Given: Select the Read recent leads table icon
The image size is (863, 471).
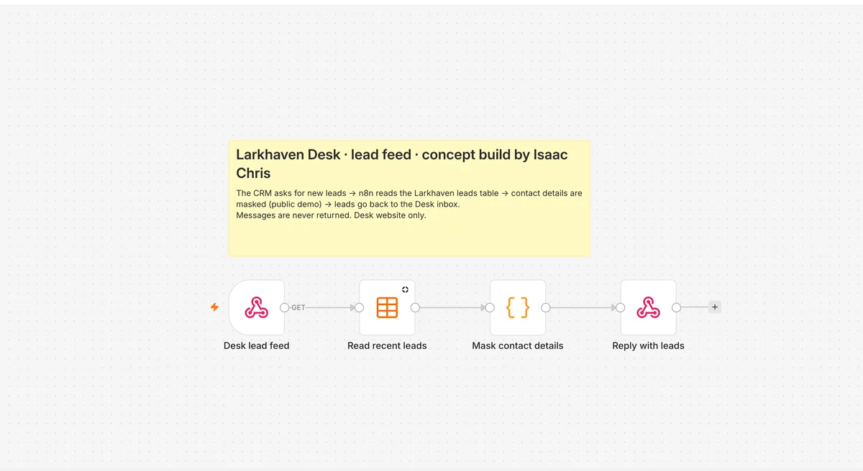Looking at the screenshot, I should (387, 307).
